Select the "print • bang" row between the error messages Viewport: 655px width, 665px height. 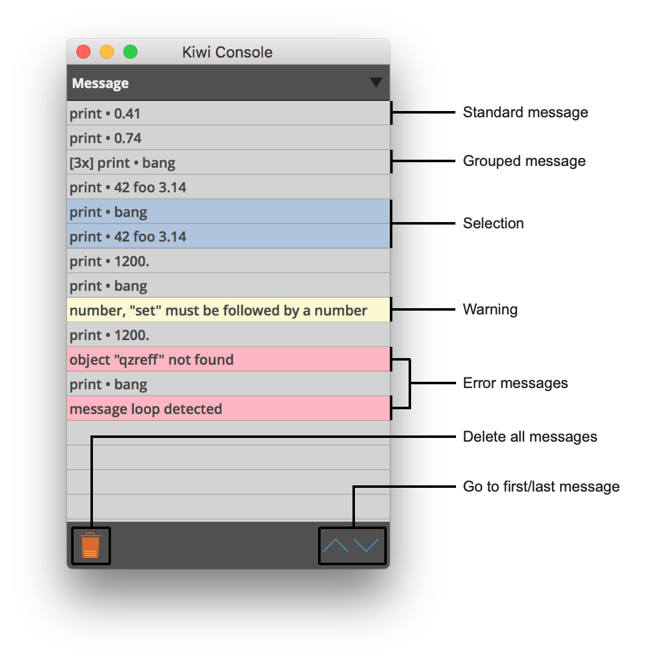point(228,384)
